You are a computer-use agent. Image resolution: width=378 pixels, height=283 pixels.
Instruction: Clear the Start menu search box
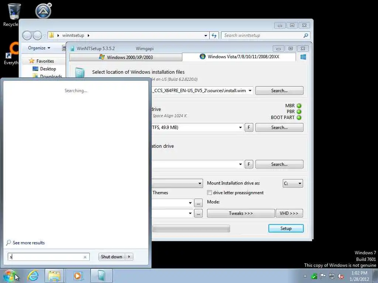point(85,257)
